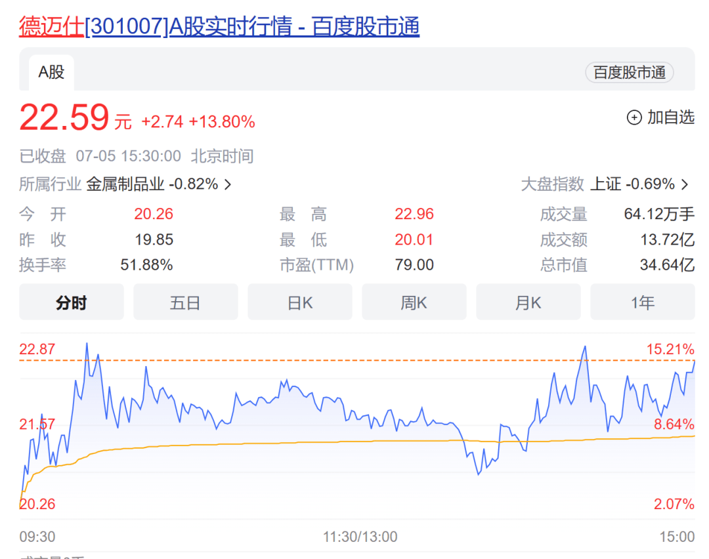Click the 百度股市通 badge button
The height and width of the screenshot is (559, 709).
coord(630,72)
